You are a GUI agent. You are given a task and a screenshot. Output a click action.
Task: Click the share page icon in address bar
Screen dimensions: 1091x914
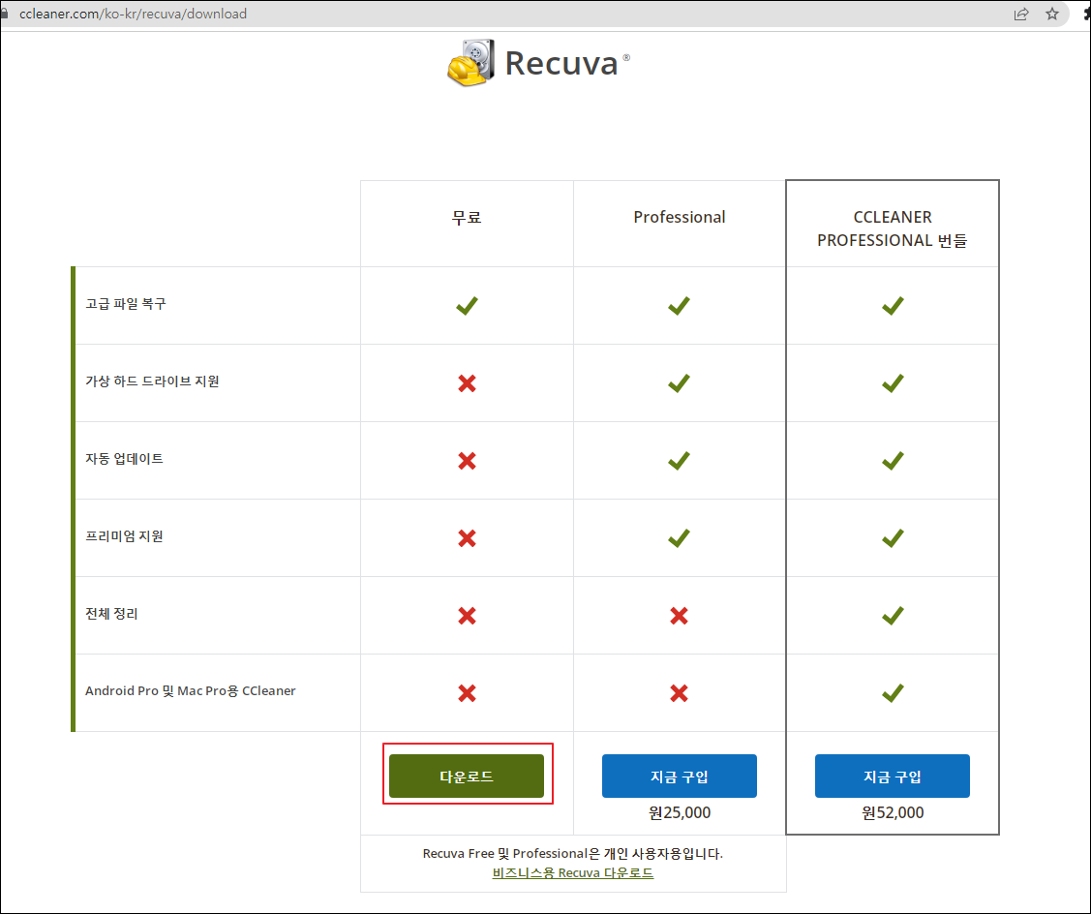(x=1020, y=14)
